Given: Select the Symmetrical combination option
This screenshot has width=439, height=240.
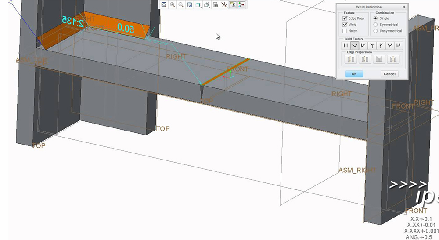Looking at the screenshot, I should (x=375, y=25).
